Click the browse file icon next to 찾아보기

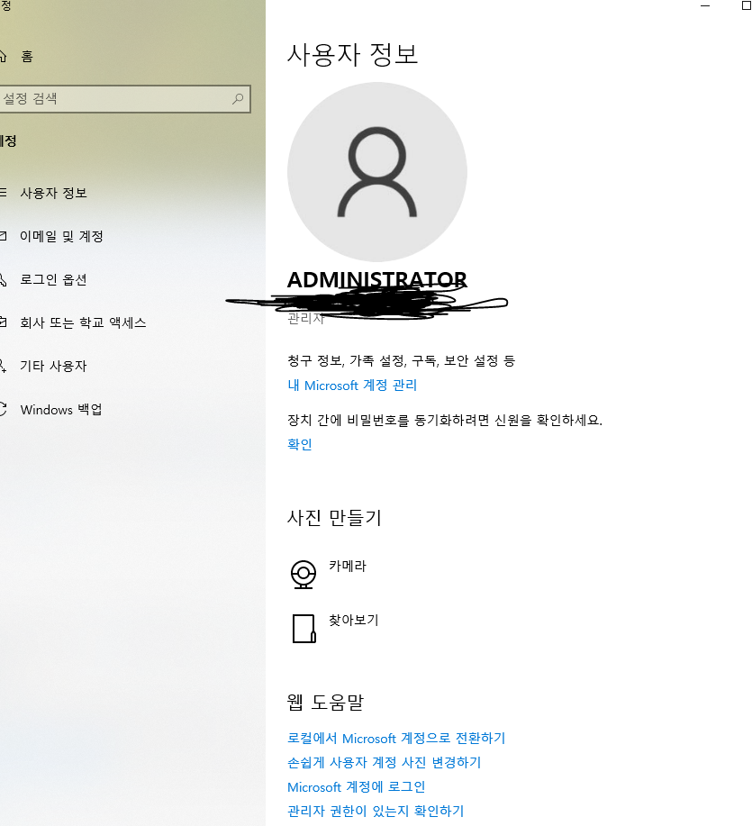(304, 629)
